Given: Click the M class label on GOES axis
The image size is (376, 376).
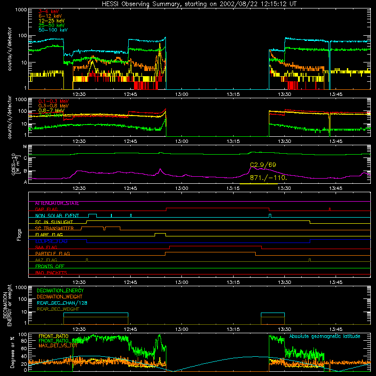Looking at the screenshot, I should [x=25, y=147].
